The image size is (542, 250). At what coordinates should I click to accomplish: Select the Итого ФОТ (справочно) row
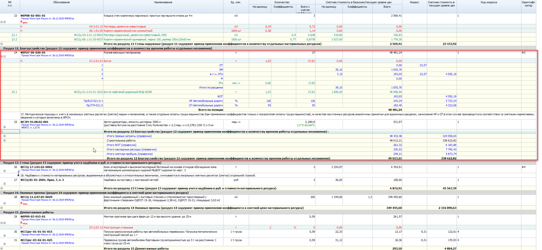pos(121,145)
